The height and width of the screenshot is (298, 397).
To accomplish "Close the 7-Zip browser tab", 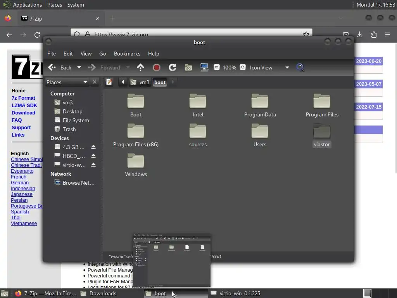I will 97,18.
